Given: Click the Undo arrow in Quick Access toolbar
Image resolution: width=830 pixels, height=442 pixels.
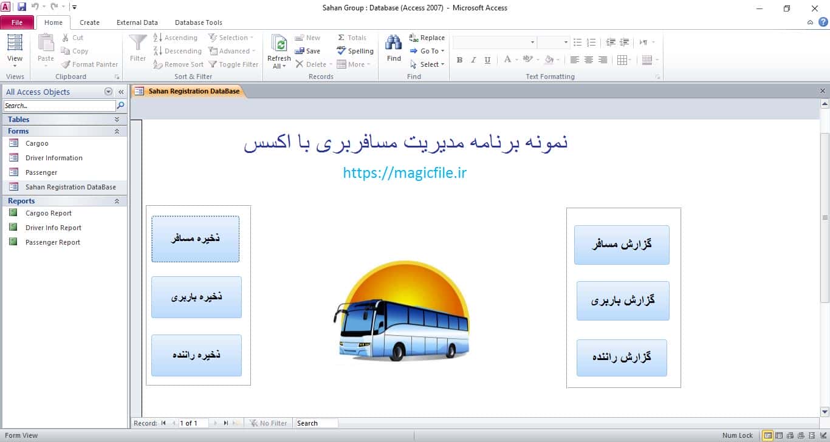Looking at the screenshot, I should point(35,7).
